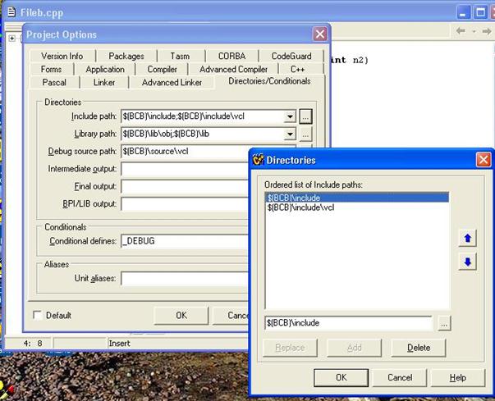Expand tree node plus in Fileb.cpp window

pyautogui.click(x=12, y=39)
